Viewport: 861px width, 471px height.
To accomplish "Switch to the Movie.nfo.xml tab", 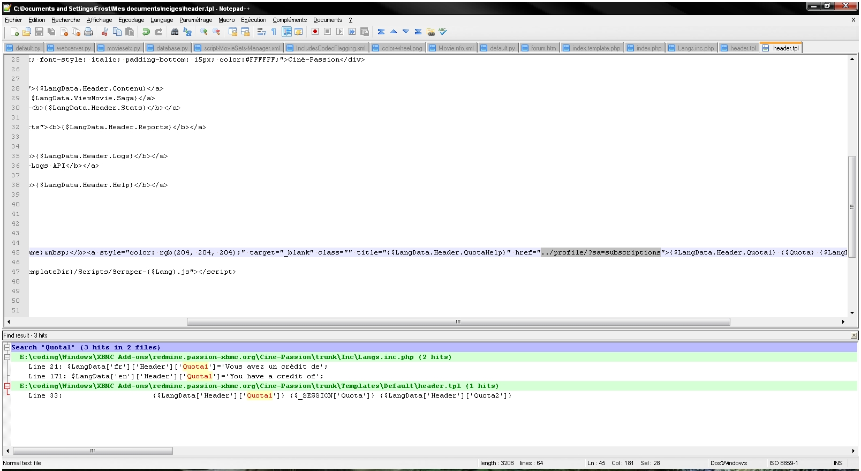I will [x=451, y=48].
